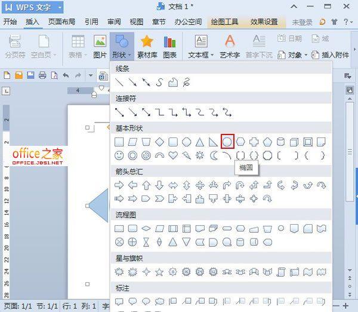Pick the up arrow block shape
Viewport: 358px width, 312px height.
point(146,185)
